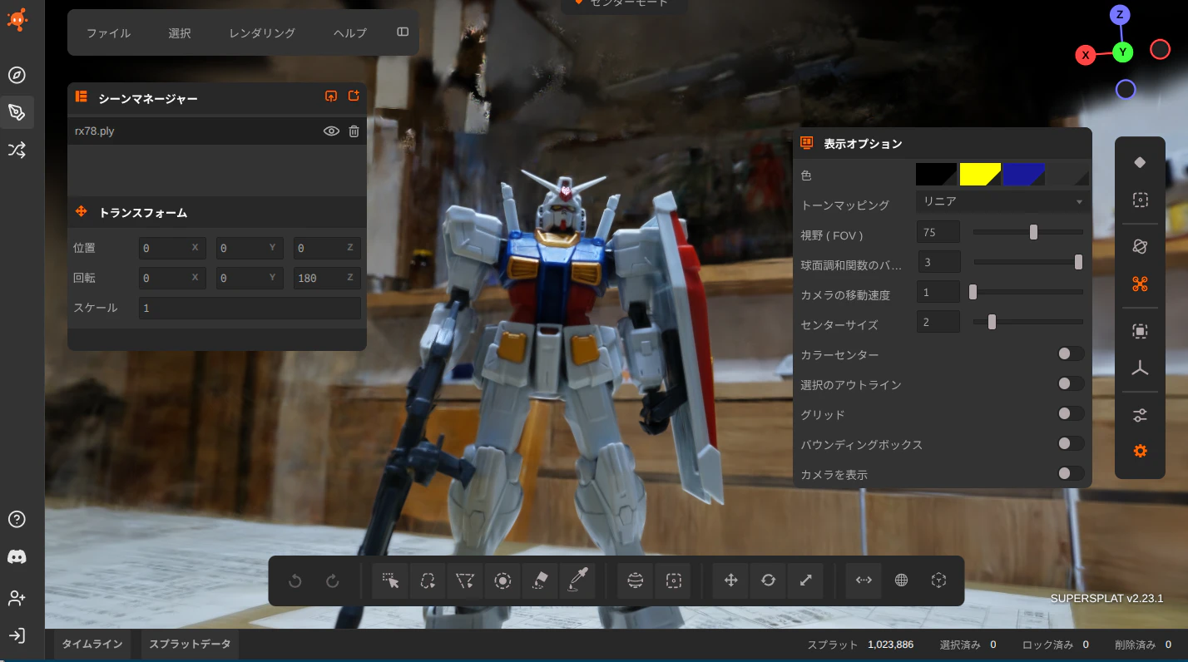This screenshot has height=662, width=1188.
Task: Open the ファイル menu
Action: (x=109, y=33)
